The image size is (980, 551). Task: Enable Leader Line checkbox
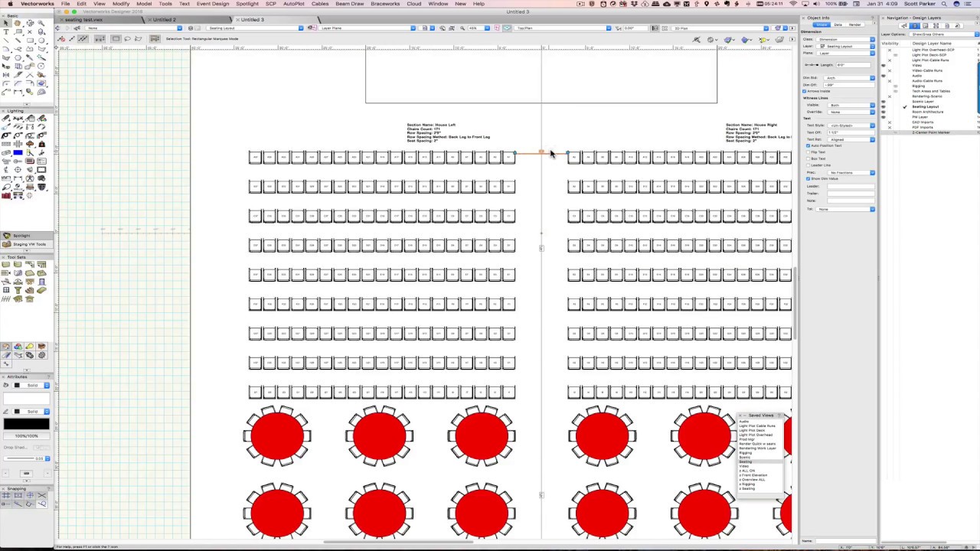(808, 165)
